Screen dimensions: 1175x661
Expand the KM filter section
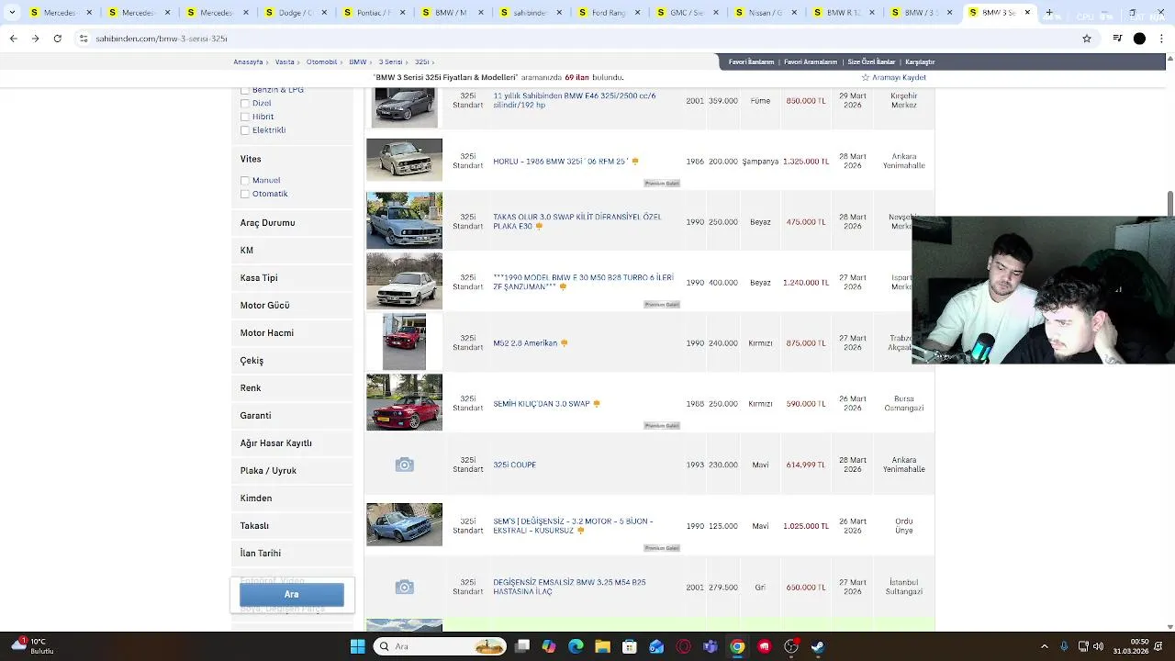pos(292,251)
